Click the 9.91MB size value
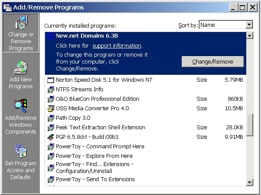The width and height of the screenshot is (261, 195). (234, 137)
